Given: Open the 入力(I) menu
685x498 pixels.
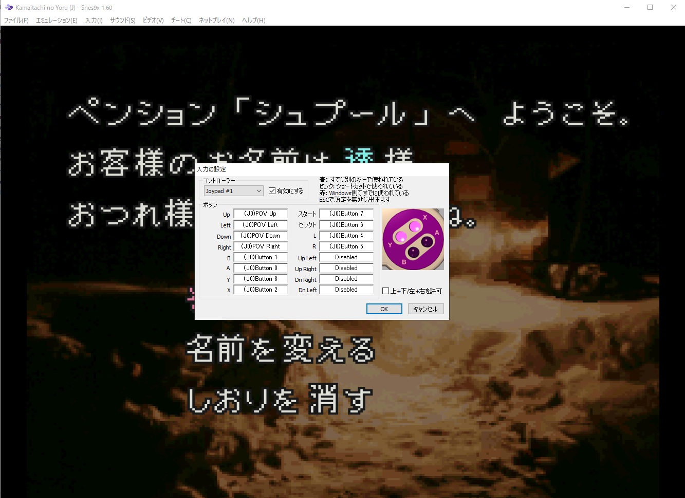Looking at the screenshot, I should point(94,21).
